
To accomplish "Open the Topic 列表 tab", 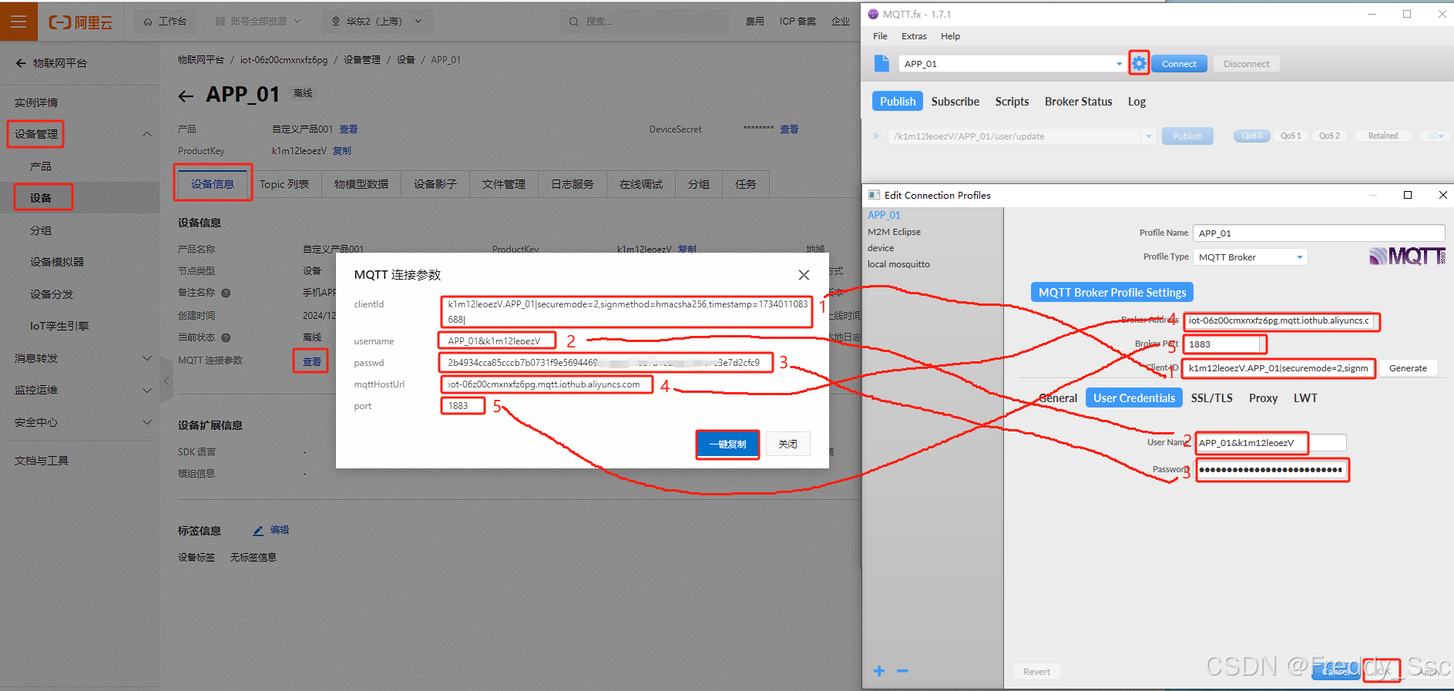I will [x=284, y=184].
